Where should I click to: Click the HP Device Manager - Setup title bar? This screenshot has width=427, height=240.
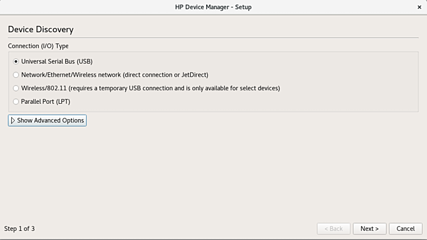(x=213, y=7)
